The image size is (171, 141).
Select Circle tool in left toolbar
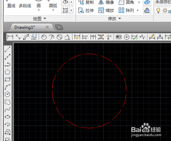click(8, 94)
